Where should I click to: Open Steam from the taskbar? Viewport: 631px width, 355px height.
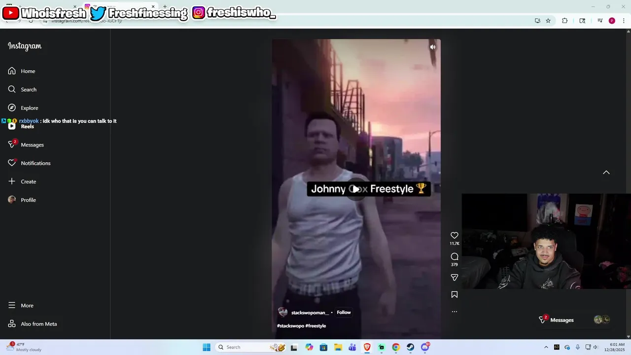tap(411, 347)
